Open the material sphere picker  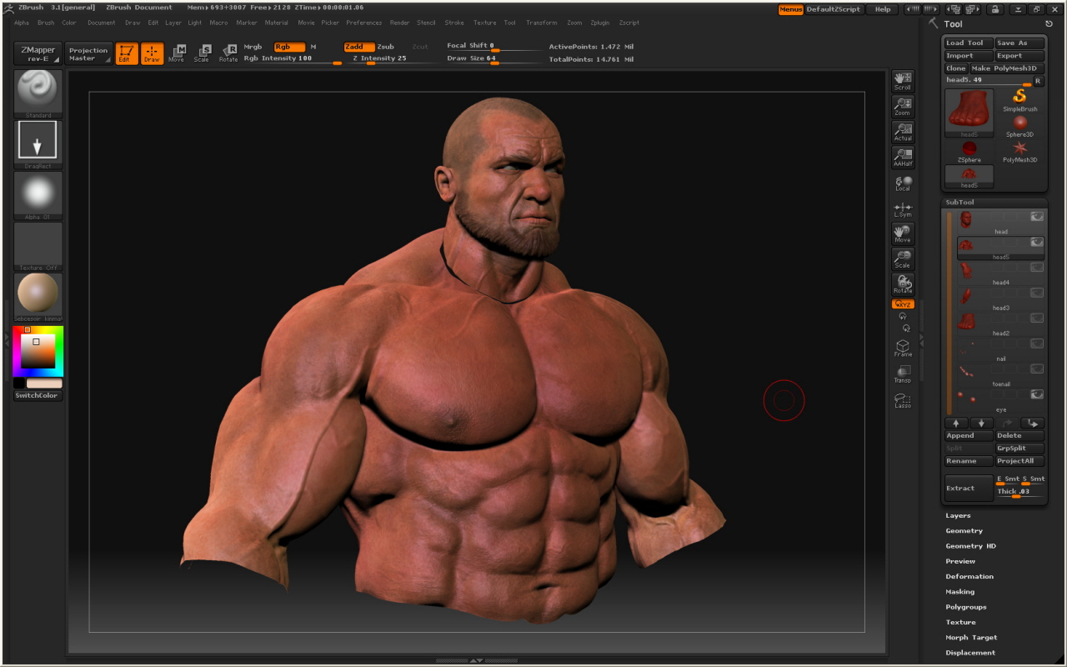click(x=38, y=298)
